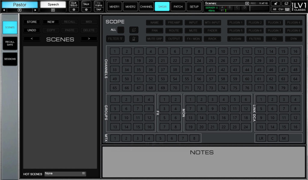308x180 pixels.
Task: Activate the TALK talkback icon
Action: click(x=86, y=4)
